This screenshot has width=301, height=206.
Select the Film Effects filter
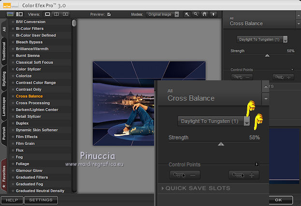pos(27,137)
